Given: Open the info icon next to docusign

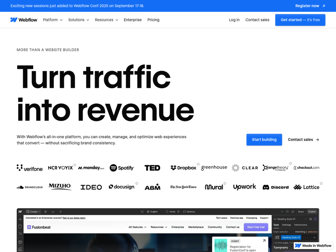Looking at the screenshot, I should click(x=137, y=184).
